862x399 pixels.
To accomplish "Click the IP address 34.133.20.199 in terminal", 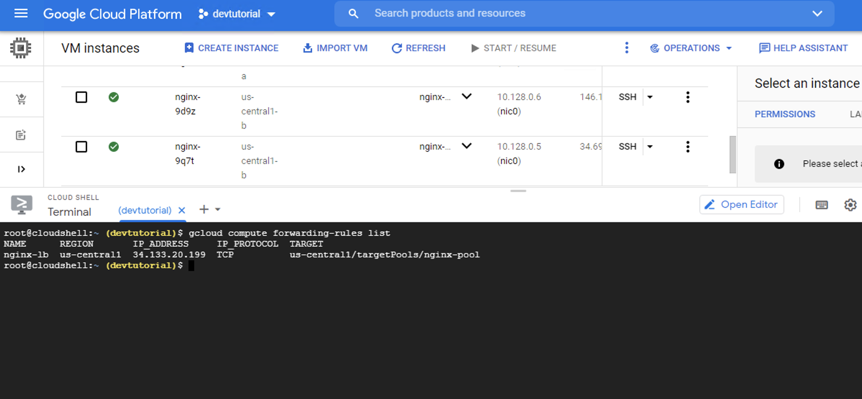I will tap(169, 255).
